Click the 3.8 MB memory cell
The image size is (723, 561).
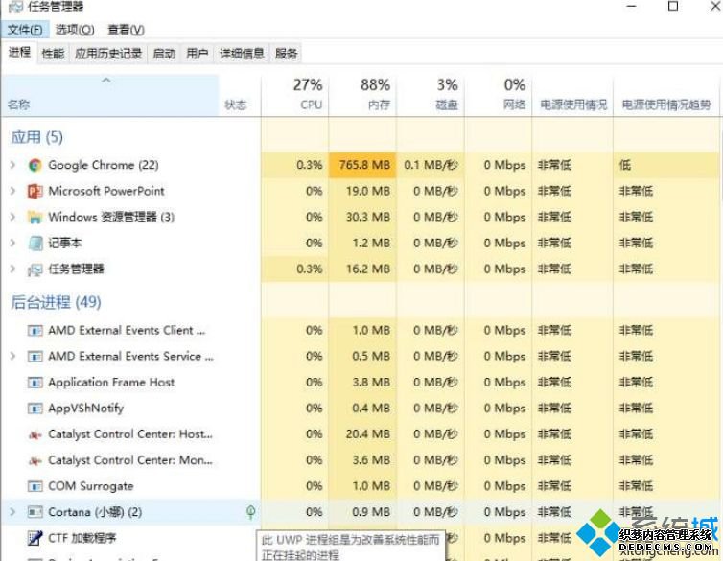(362, 383)
